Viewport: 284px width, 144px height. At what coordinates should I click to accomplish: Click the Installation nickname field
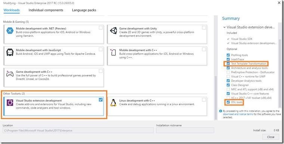click(185, 131)
